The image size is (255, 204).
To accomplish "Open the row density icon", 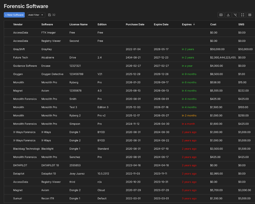I will [x=250, y=15].
